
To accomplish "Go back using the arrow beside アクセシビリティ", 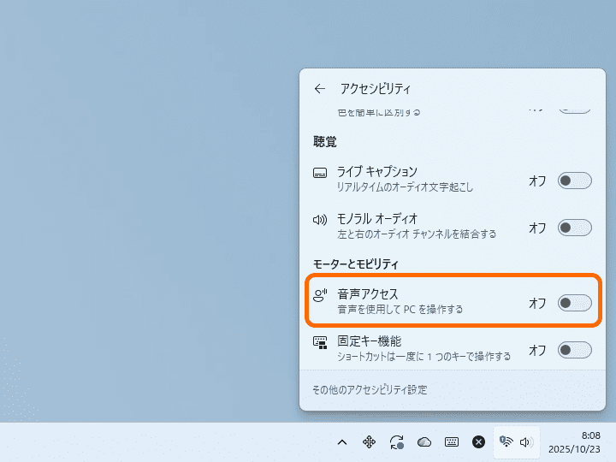I will [320, 88].
